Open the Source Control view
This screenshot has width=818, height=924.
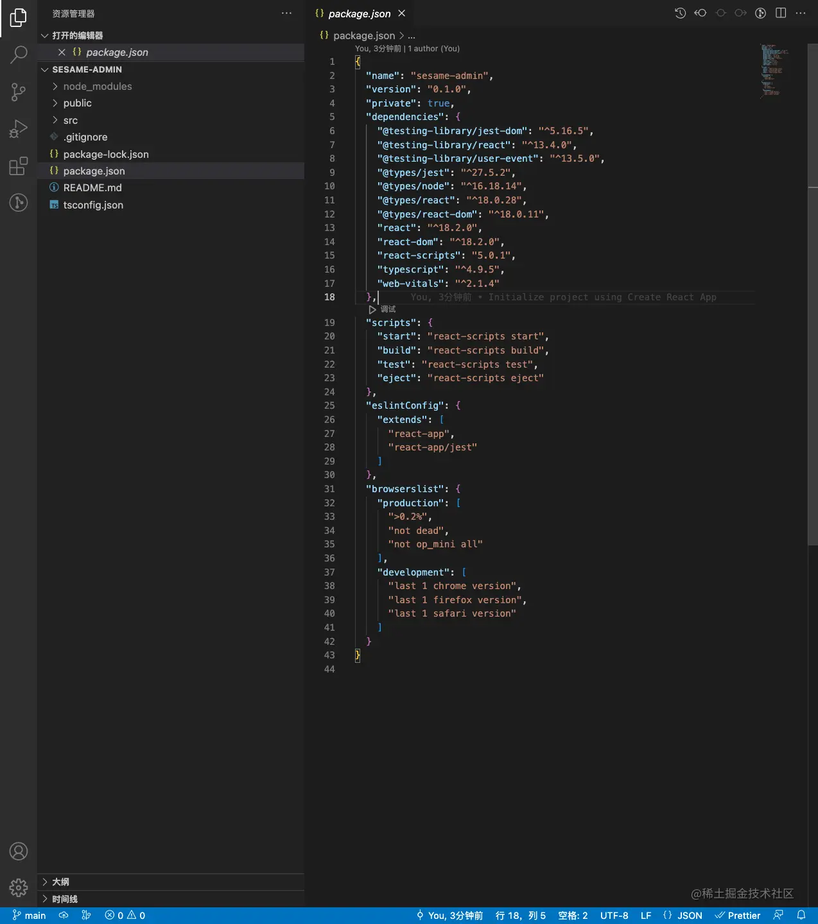tap(18, 92)
